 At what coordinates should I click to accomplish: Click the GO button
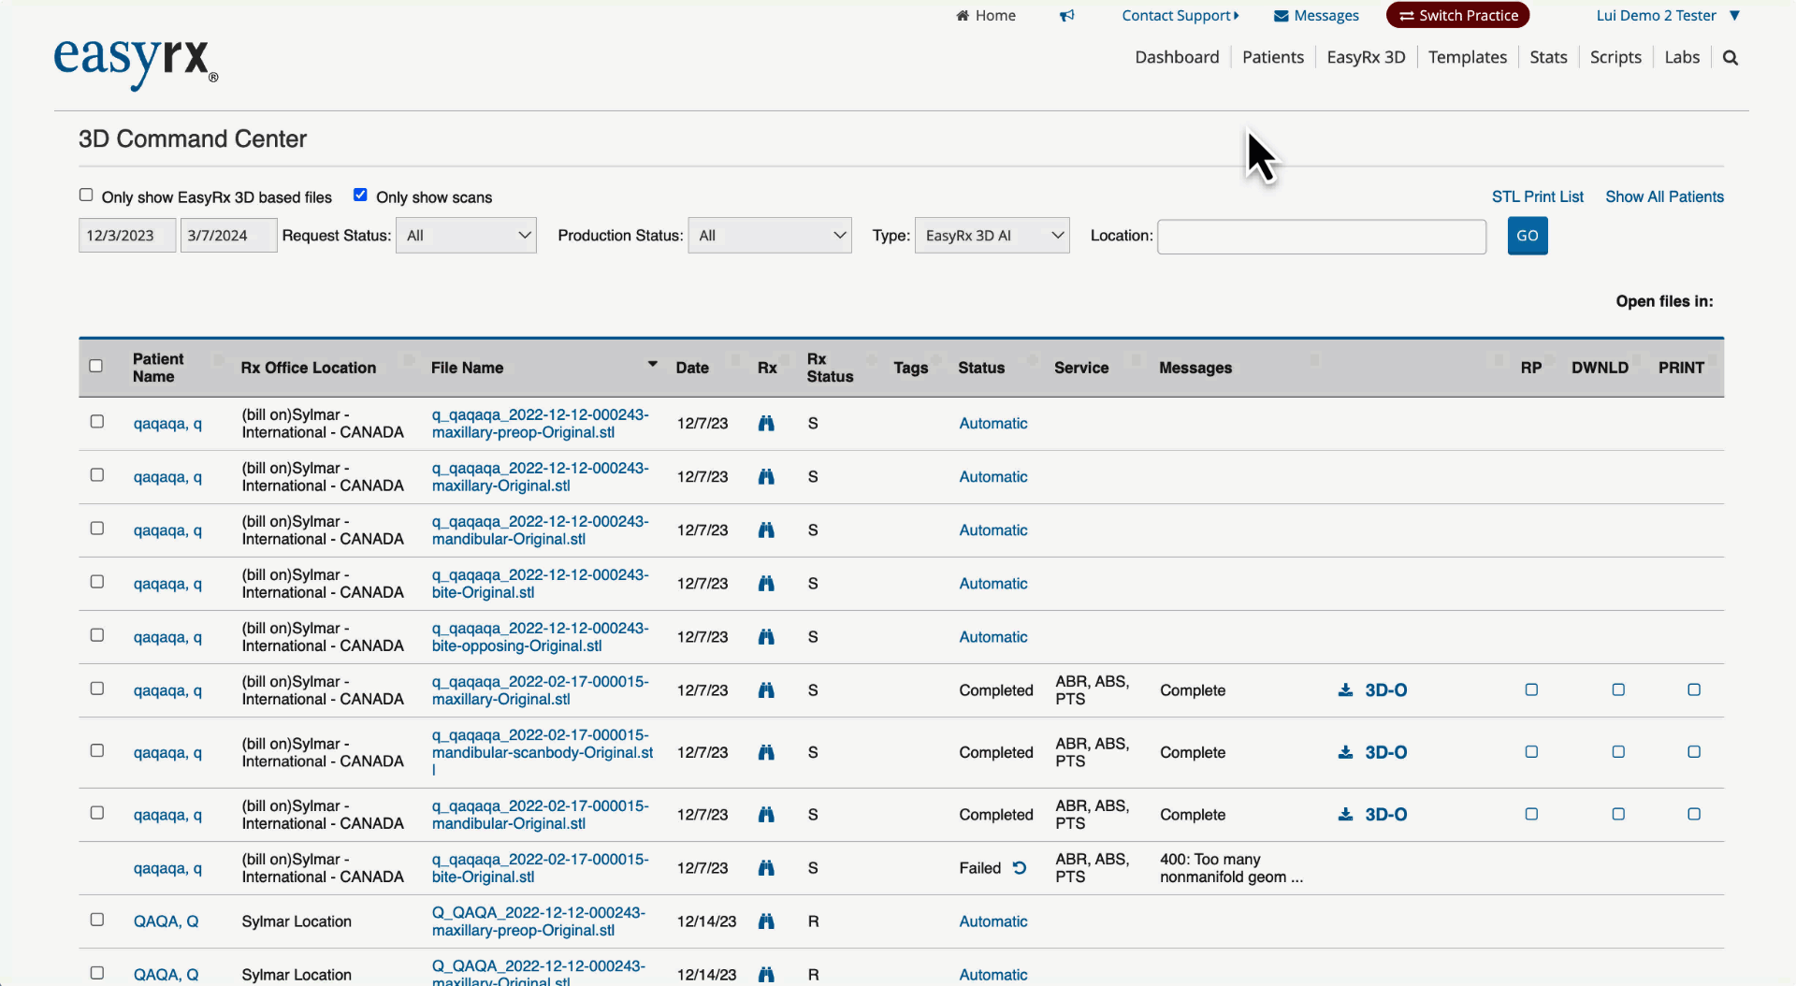pos(1528,236)
